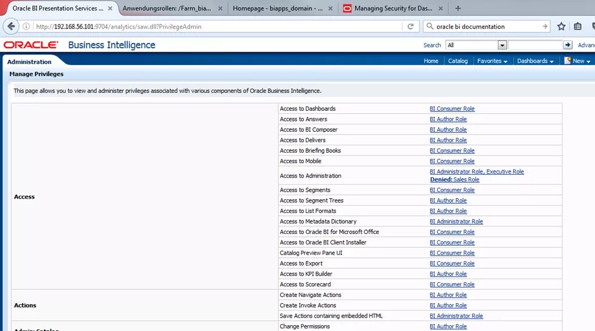Open the Favorites dropdown menu

click(492, 61)
